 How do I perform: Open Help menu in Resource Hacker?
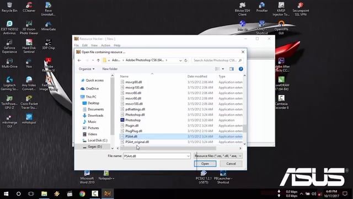click(x=117, y=45)
